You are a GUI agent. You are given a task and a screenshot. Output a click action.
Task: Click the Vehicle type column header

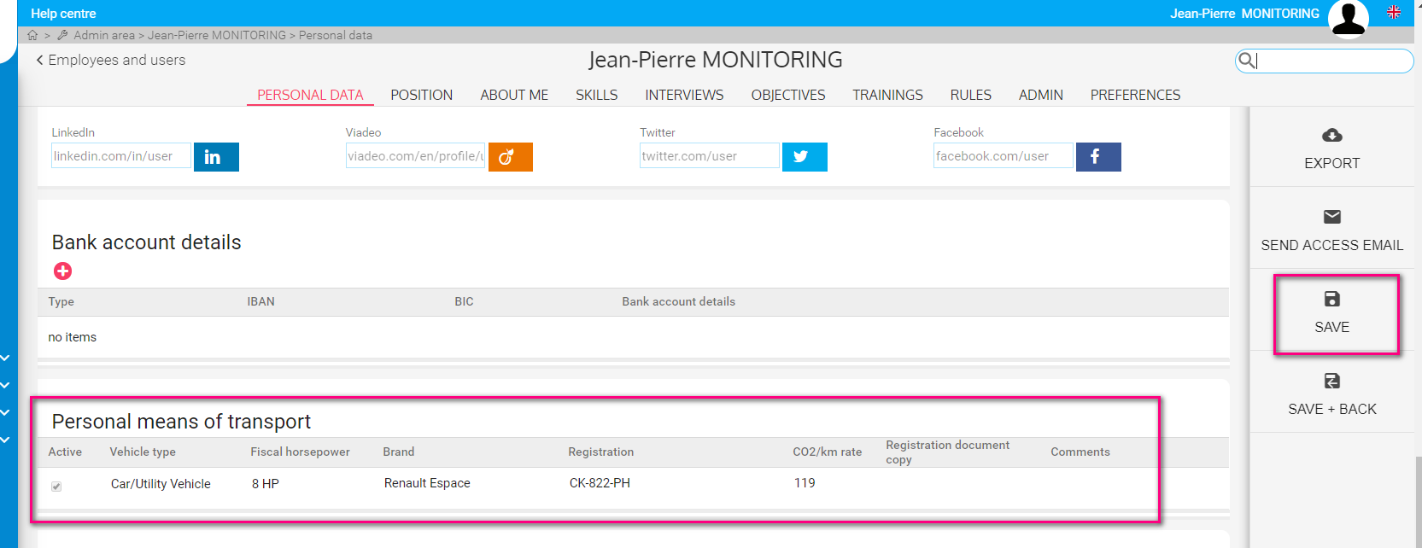tap(143, 452)
